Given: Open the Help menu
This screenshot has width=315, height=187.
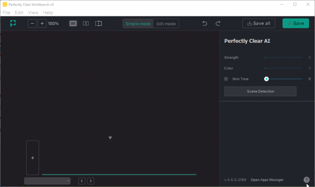Looking at the screenshot, I should click(48, 12).
